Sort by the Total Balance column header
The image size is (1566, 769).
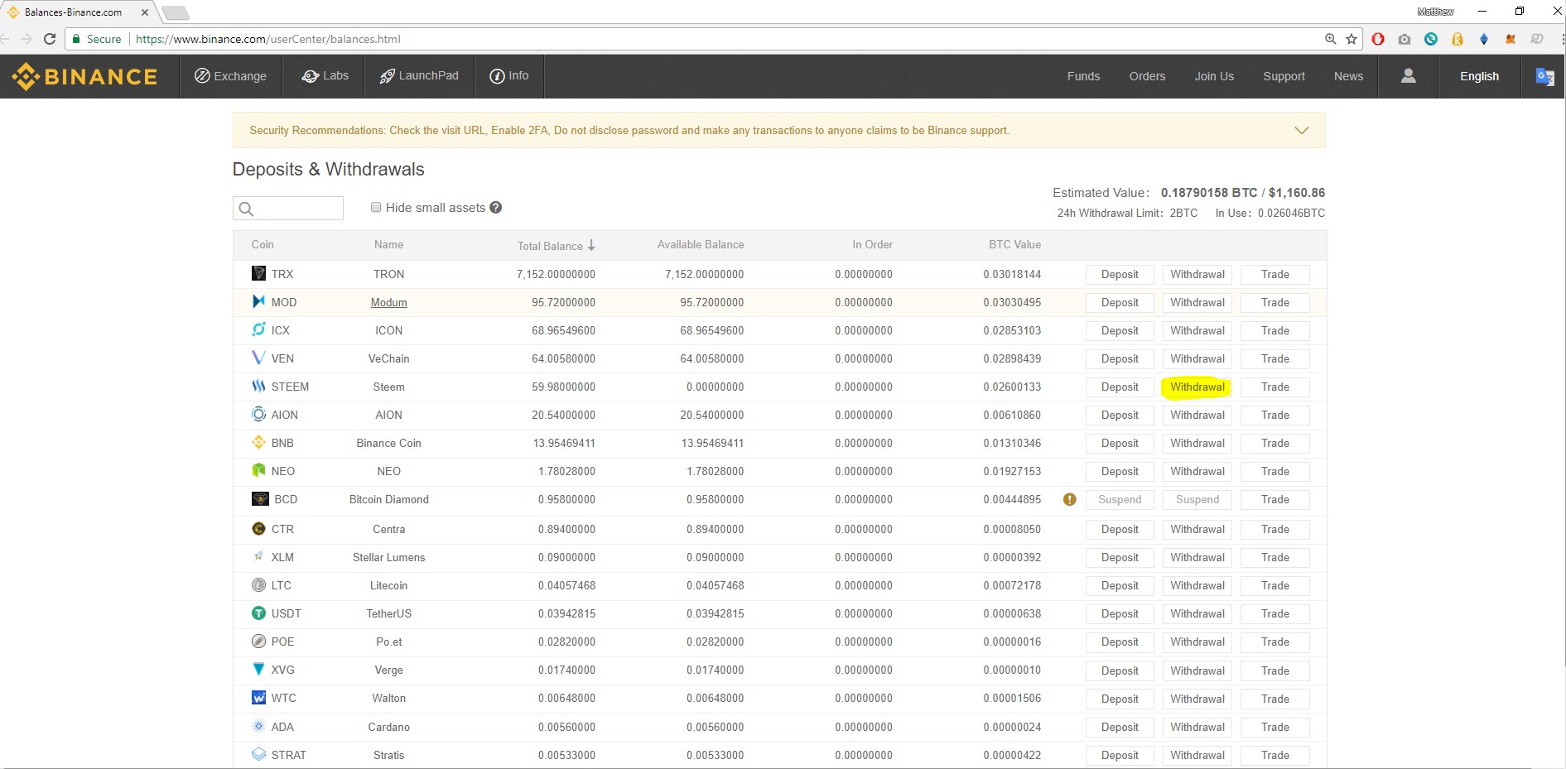pyautogui.click(x=556, y=246)
